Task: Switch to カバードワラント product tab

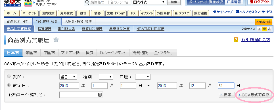Action: coord(113,53)
